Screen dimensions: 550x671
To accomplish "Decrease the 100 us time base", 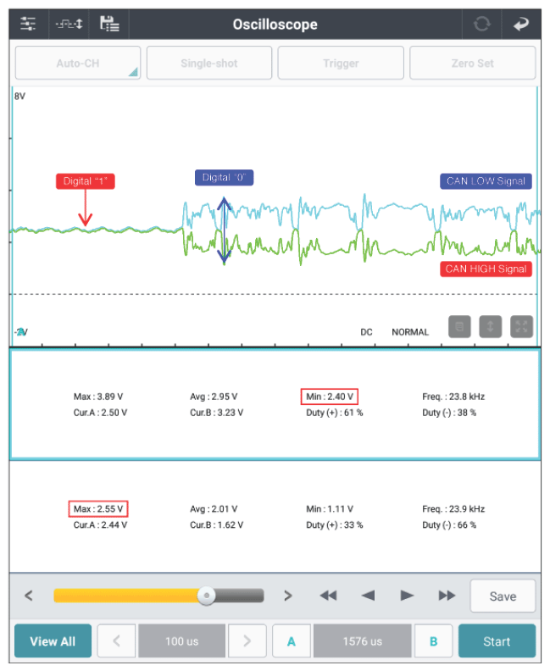I will (x=116, y=641).
